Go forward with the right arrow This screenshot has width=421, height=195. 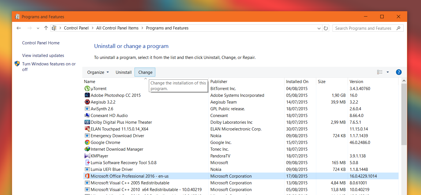[29, 28]
